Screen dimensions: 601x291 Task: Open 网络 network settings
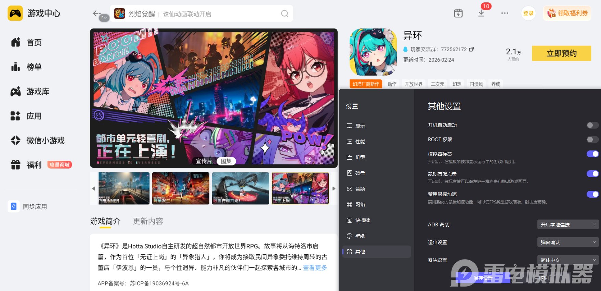click(x=377, y=204)
